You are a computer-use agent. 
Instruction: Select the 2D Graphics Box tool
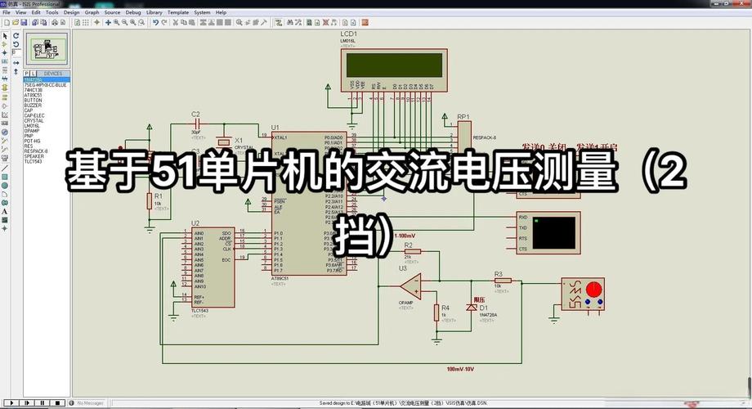point(5,178)
